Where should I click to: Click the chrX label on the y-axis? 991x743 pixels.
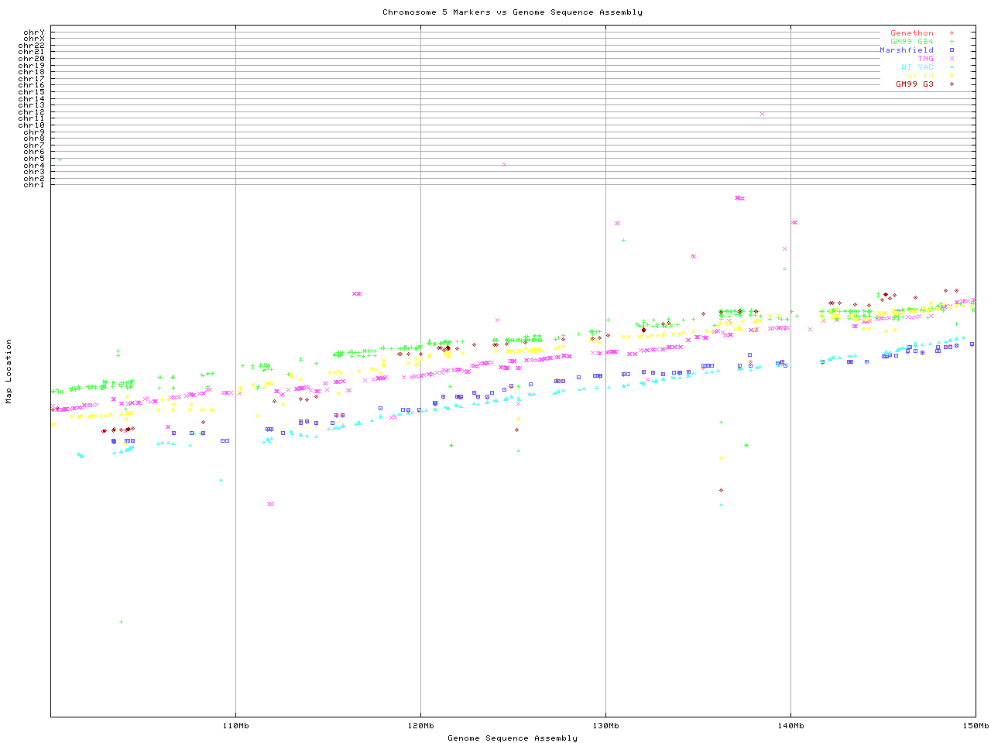pos(33,39)
